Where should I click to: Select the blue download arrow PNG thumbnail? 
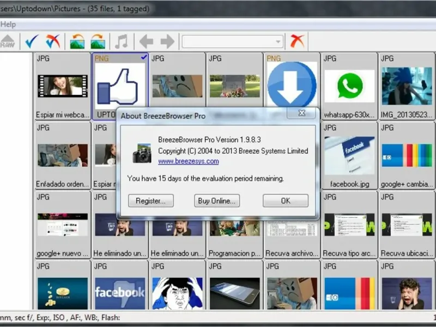(292, 85)
